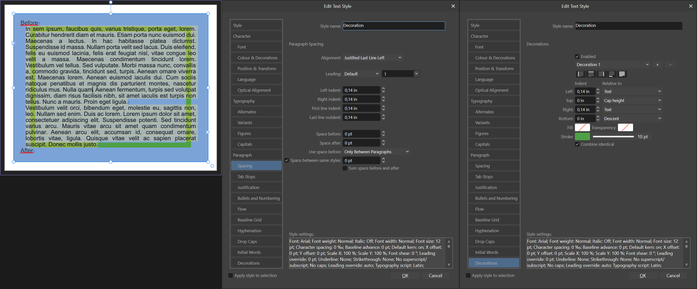
Task: Open Bullets and Numbering section in left dialog
Action: pyautogui.click(x=259, y=198)
